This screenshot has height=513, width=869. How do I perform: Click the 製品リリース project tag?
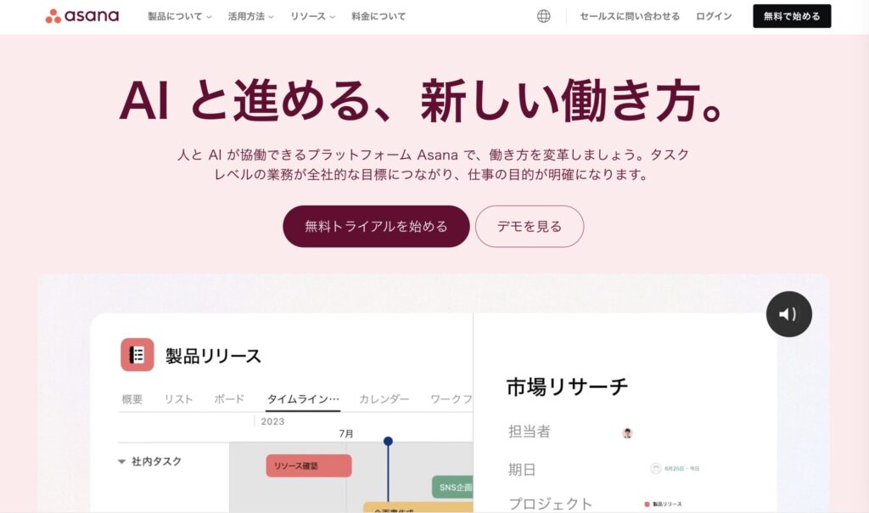click(x=663, y=505)
